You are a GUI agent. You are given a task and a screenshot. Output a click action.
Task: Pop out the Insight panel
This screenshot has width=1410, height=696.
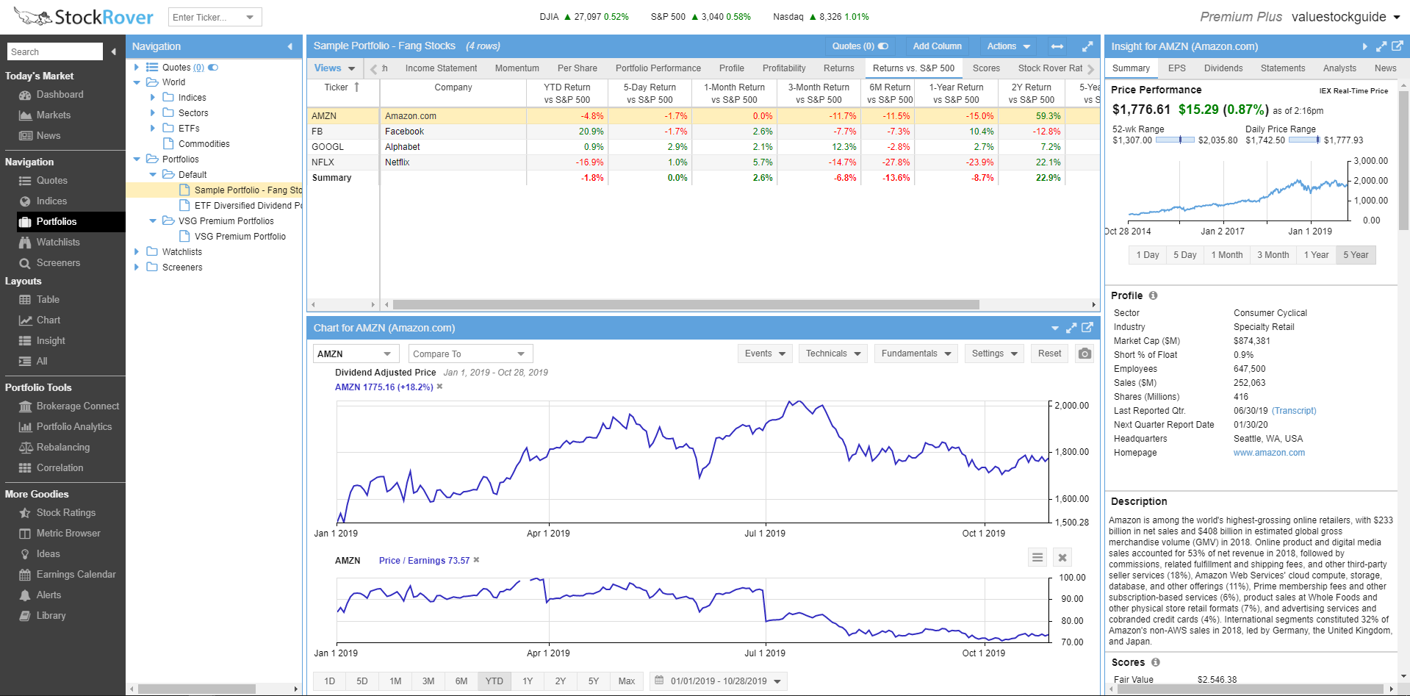[x=1398, y=46]
